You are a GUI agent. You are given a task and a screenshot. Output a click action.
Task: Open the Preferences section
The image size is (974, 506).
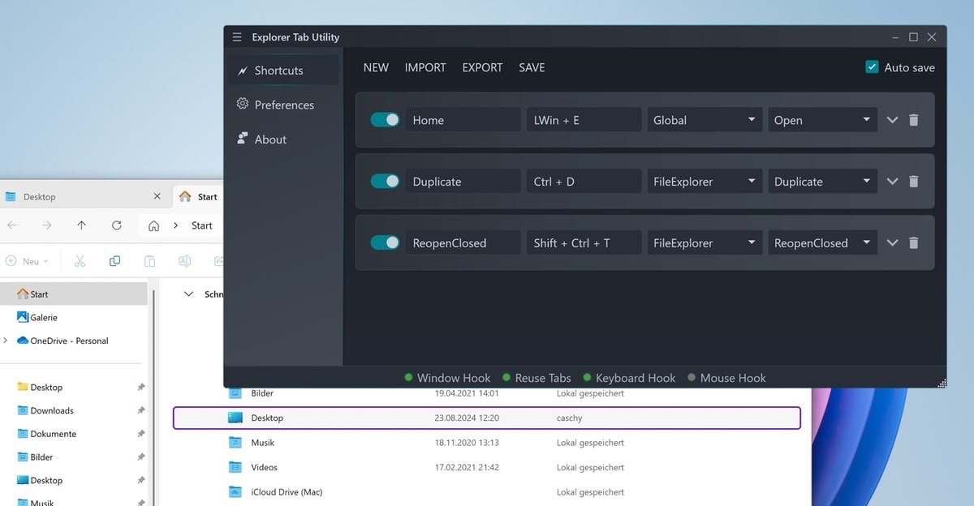(x=283, y=105)
